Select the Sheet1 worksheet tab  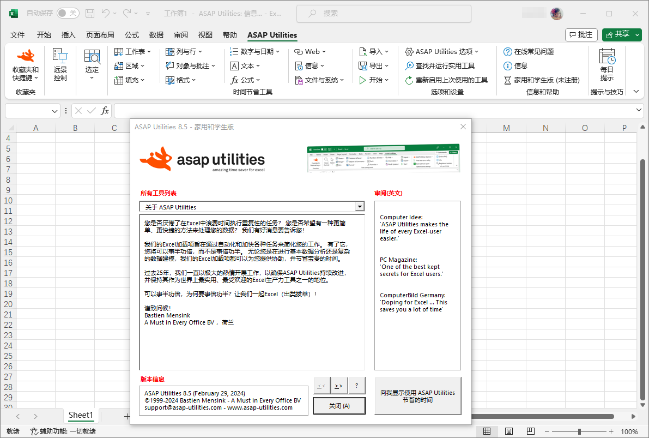(80, 415)
